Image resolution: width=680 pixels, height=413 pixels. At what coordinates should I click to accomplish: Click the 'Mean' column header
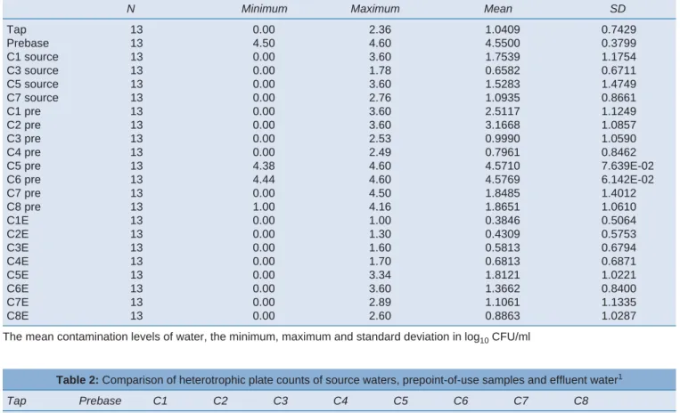tap(498, 9)
